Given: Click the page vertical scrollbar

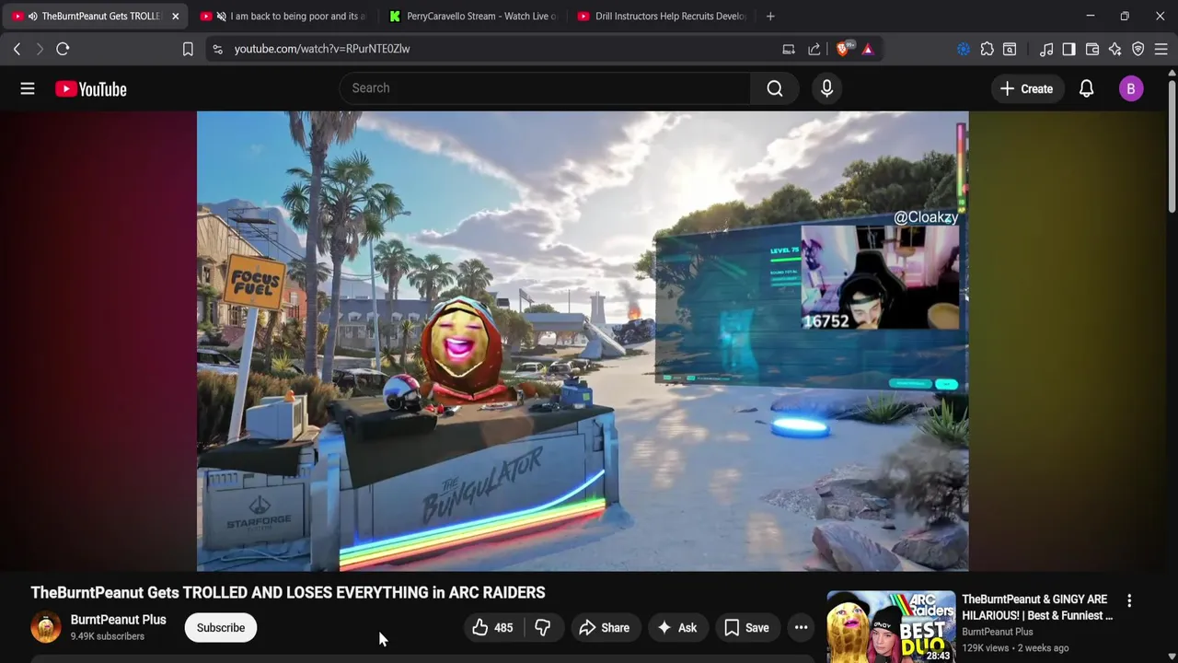Looking at the screenshot, I should click(x=1172, y=147).
